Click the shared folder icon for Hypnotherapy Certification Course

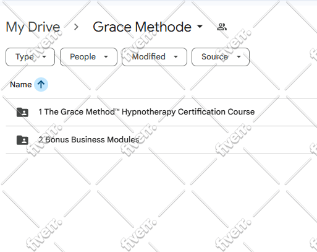[22, 112]
